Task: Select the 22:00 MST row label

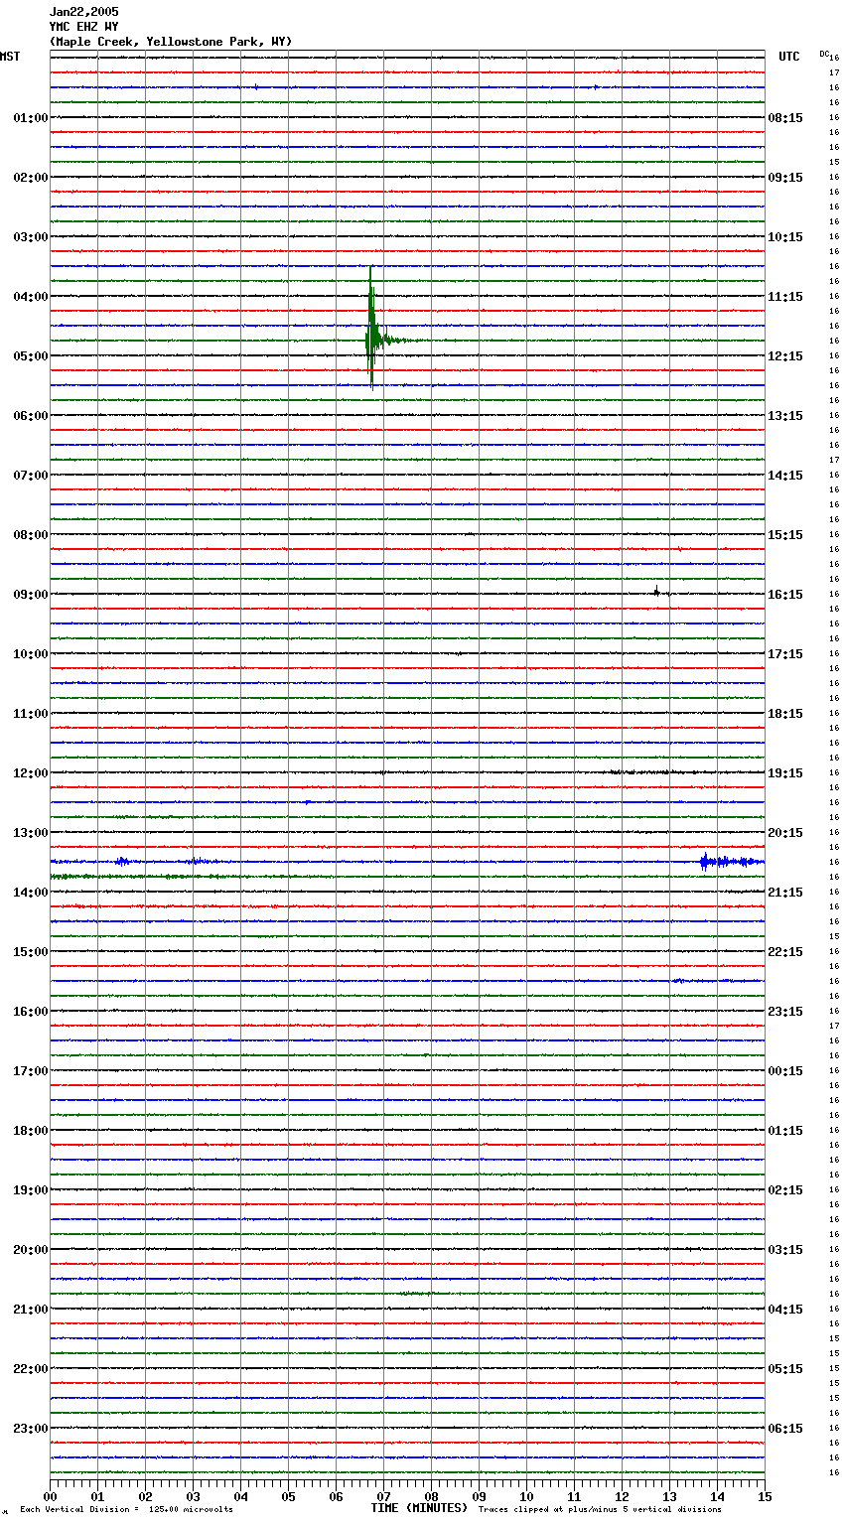Action: click(31, 1369)
